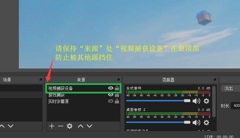
Task: Move selected scene down
Action: click(x=11, y=126)
